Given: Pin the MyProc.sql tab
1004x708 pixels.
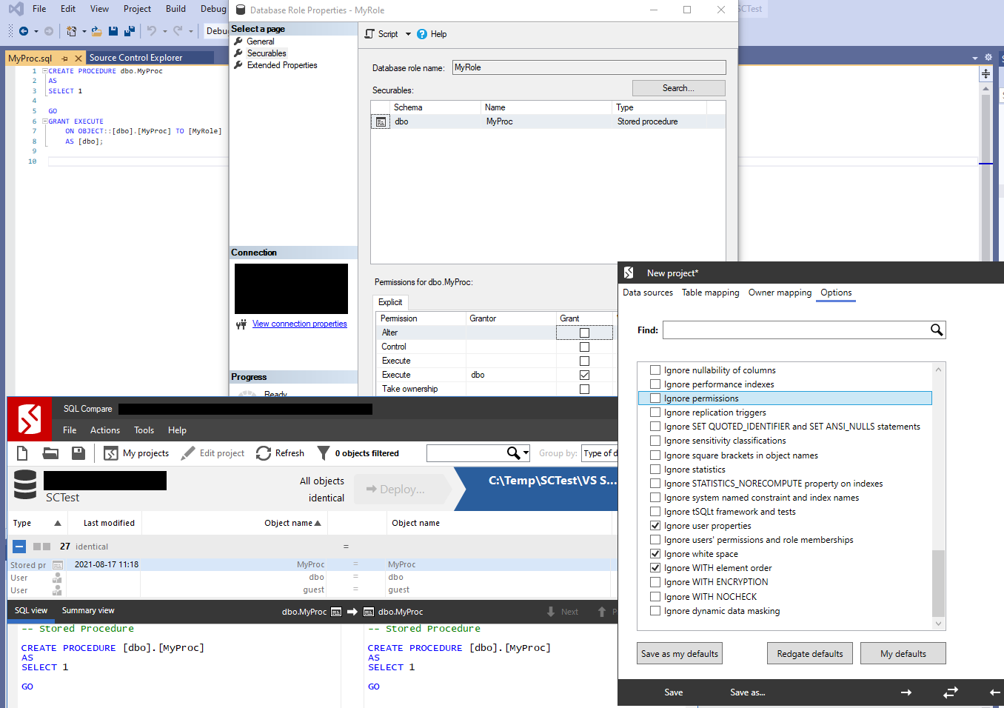Looking at the screenshot, I should coord(65,58).
